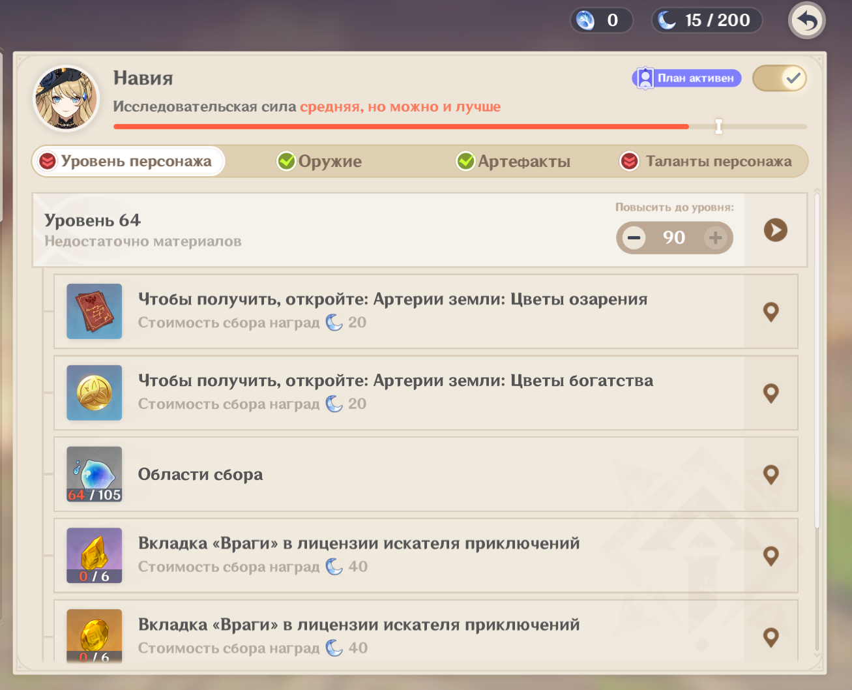
Task: Click the target level value 90
Action: pyautogui.click(x=674, y=237)
